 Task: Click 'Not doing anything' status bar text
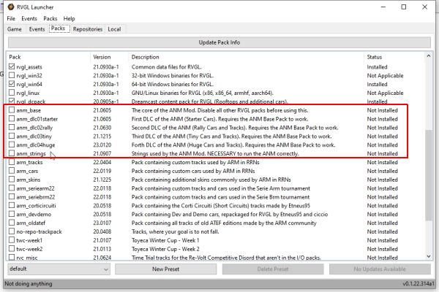[29, 284]
